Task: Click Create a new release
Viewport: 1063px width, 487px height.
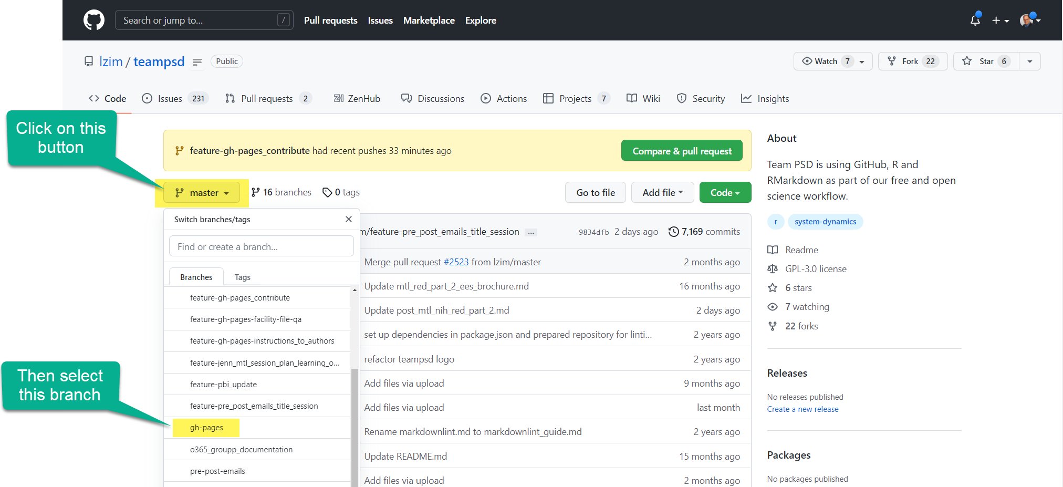Action: pyautogui.click(x=803, y=409)
